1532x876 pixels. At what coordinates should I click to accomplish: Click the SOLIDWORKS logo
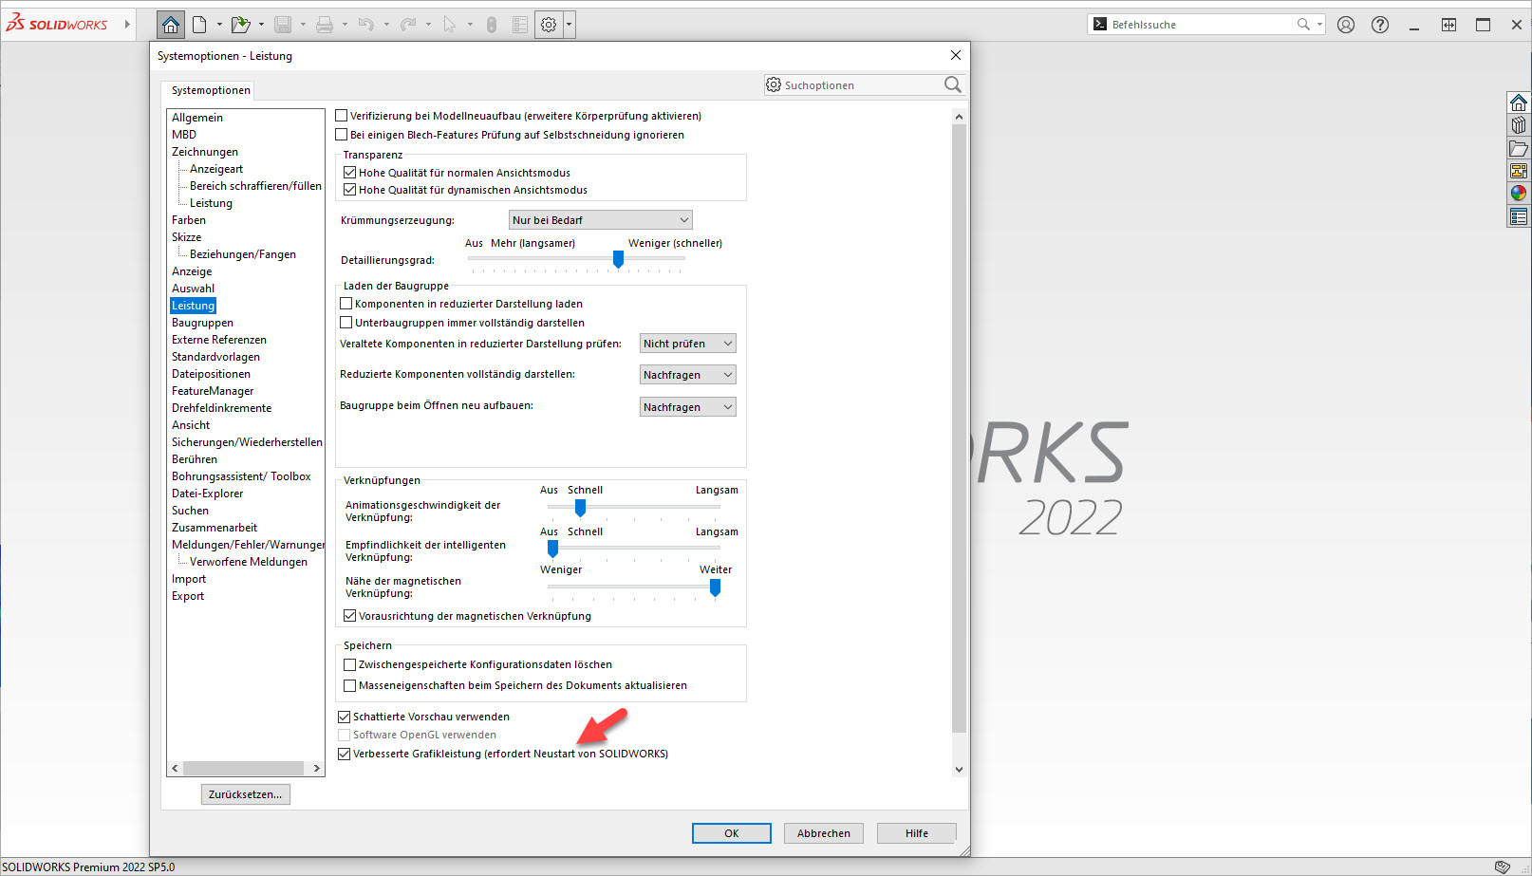pyautogui.click(x=57, y=24)
